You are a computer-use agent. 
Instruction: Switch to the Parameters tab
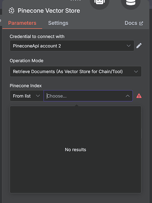22,23
